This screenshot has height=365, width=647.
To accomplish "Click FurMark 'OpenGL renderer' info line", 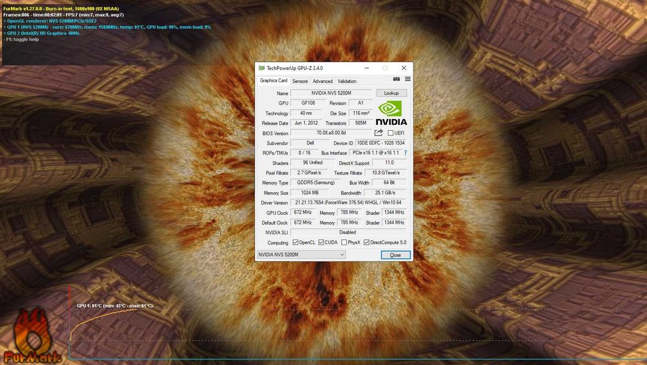I will tap(50, 21).
